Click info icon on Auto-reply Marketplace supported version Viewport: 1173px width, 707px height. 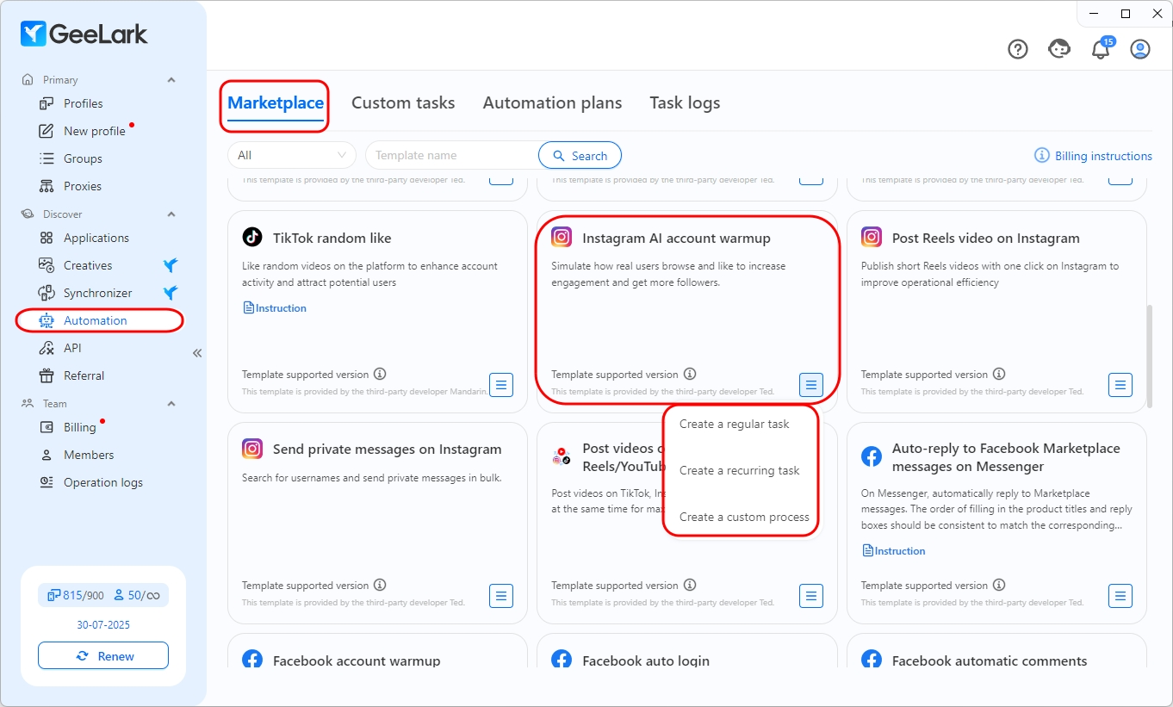pos(999,586)
